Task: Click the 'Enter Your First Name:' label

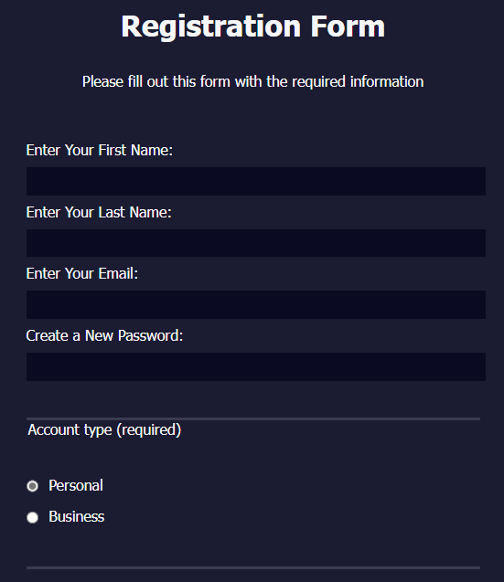Action: tap(99, 151)
